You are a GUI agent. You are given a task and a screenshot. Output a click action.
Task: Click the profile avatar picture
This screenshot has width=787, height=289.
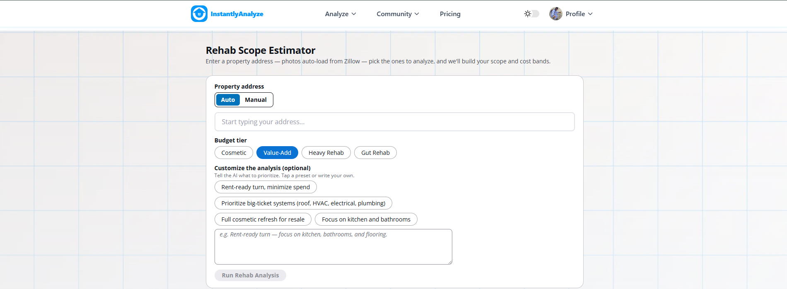pyautogui.click(x=556, y=14)
